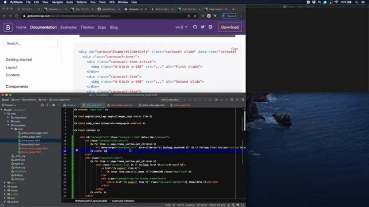Expand the search folder in project tree
The width and height of the screenshot is (369, 207).
5,202
